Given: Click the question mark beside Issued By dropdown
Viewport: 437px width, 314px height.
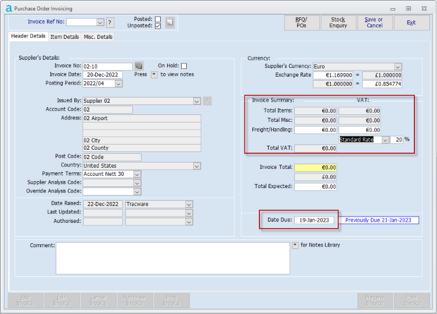Looking at the screenshot, I should click(207, 101).
